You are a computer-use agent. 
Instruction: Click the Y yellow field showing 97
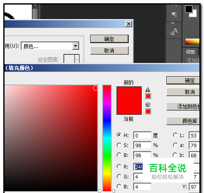point(194,187)
